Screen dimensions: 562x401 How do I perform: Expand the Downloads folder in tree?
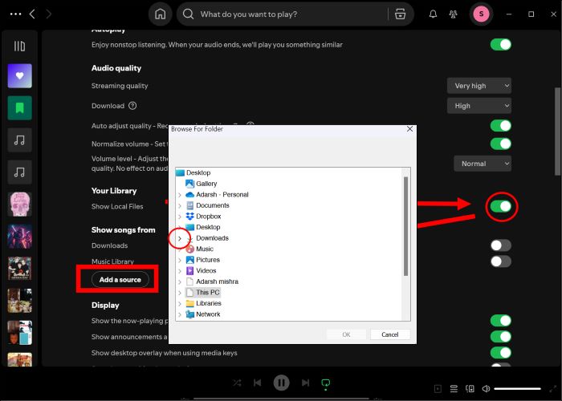click(x=179, y=238)
